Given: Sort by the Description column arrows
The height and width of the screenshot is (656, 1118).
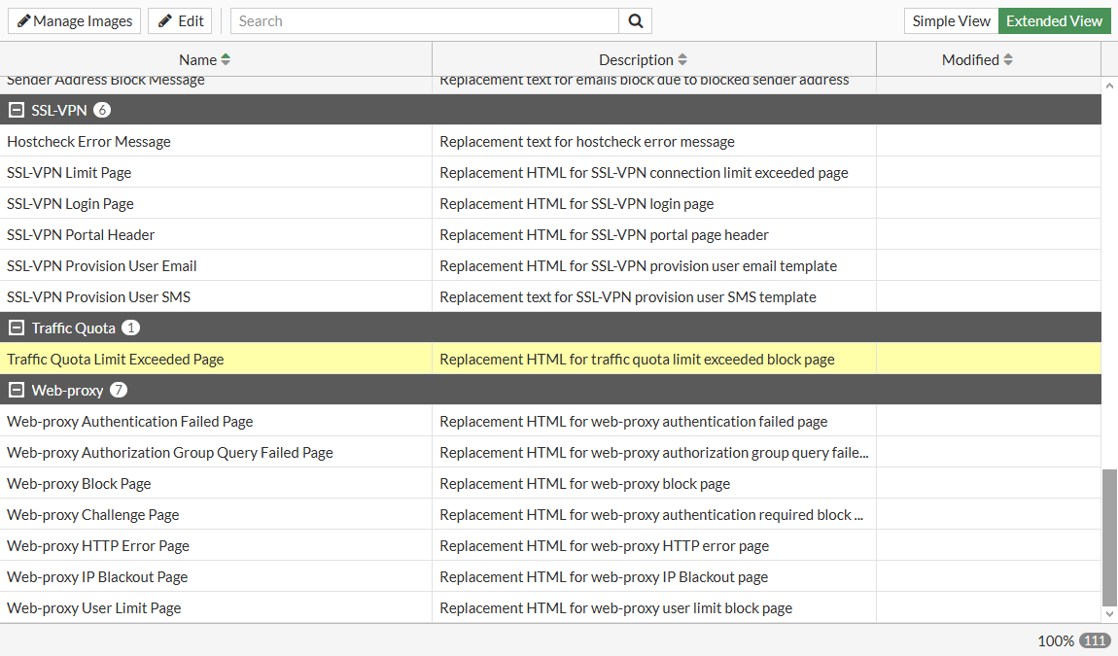Looking at the screenshot, I should tap(684, 59).
